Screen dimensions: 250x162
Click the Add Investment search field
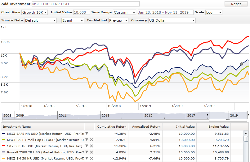pos(86,4)
